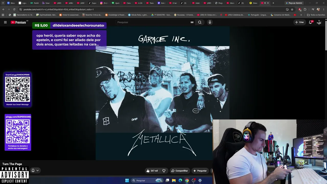Screen dimensions: 327x184
Task: Go to the YouTube Premium home logo
Action: click(18, 22)
